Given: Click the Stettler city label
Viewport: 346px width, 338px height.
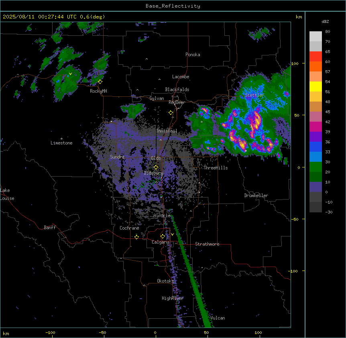Looking at the screenshot, I should click(x=254, y=95).
